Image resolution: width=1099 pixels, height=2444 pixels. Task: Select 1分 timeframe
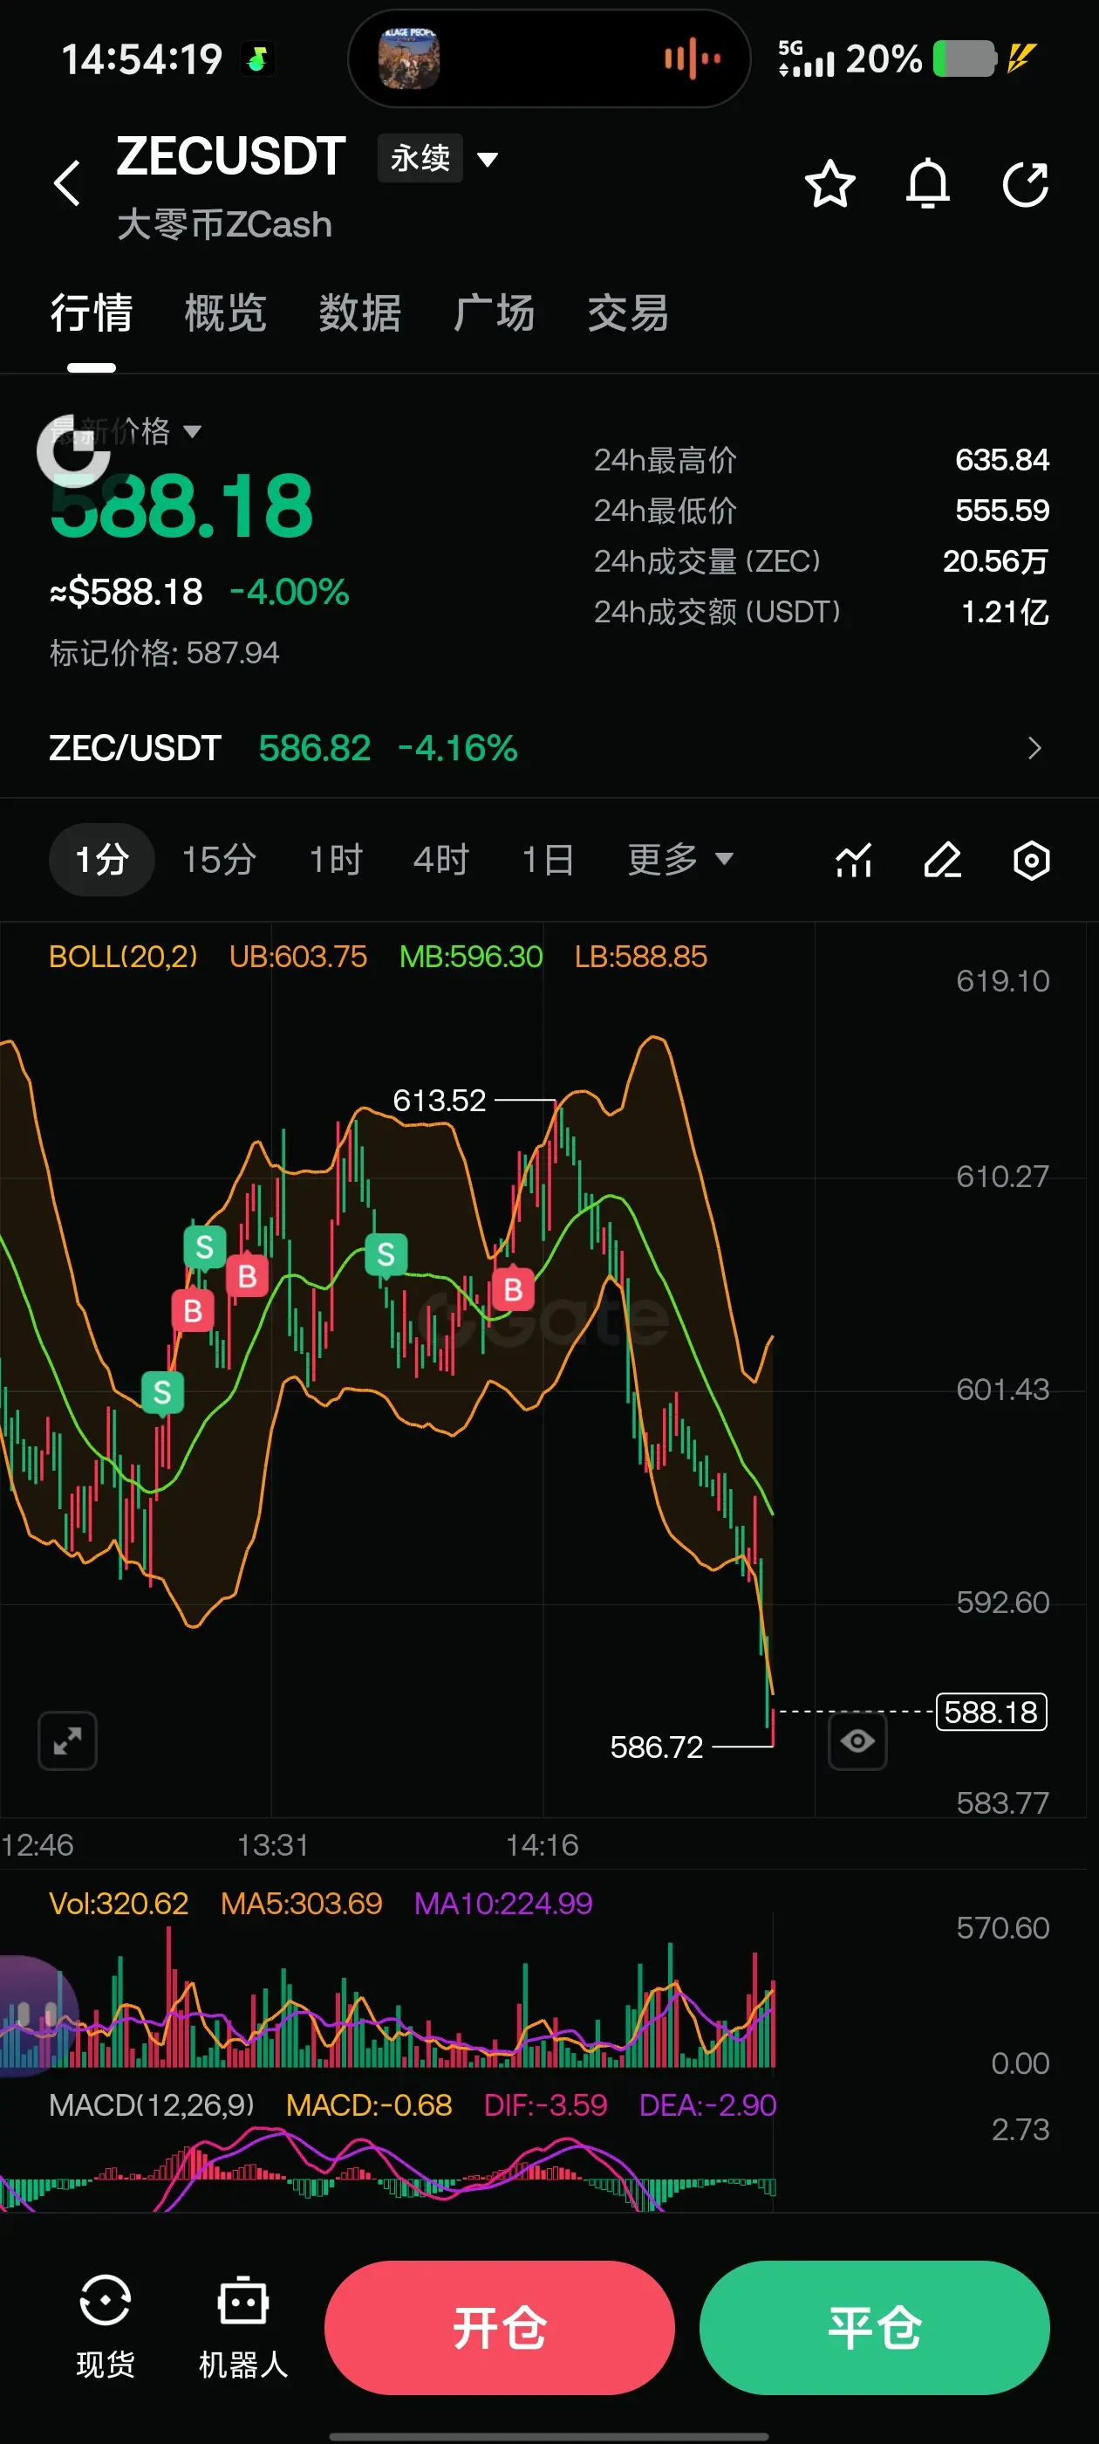[x=101, y=860]
